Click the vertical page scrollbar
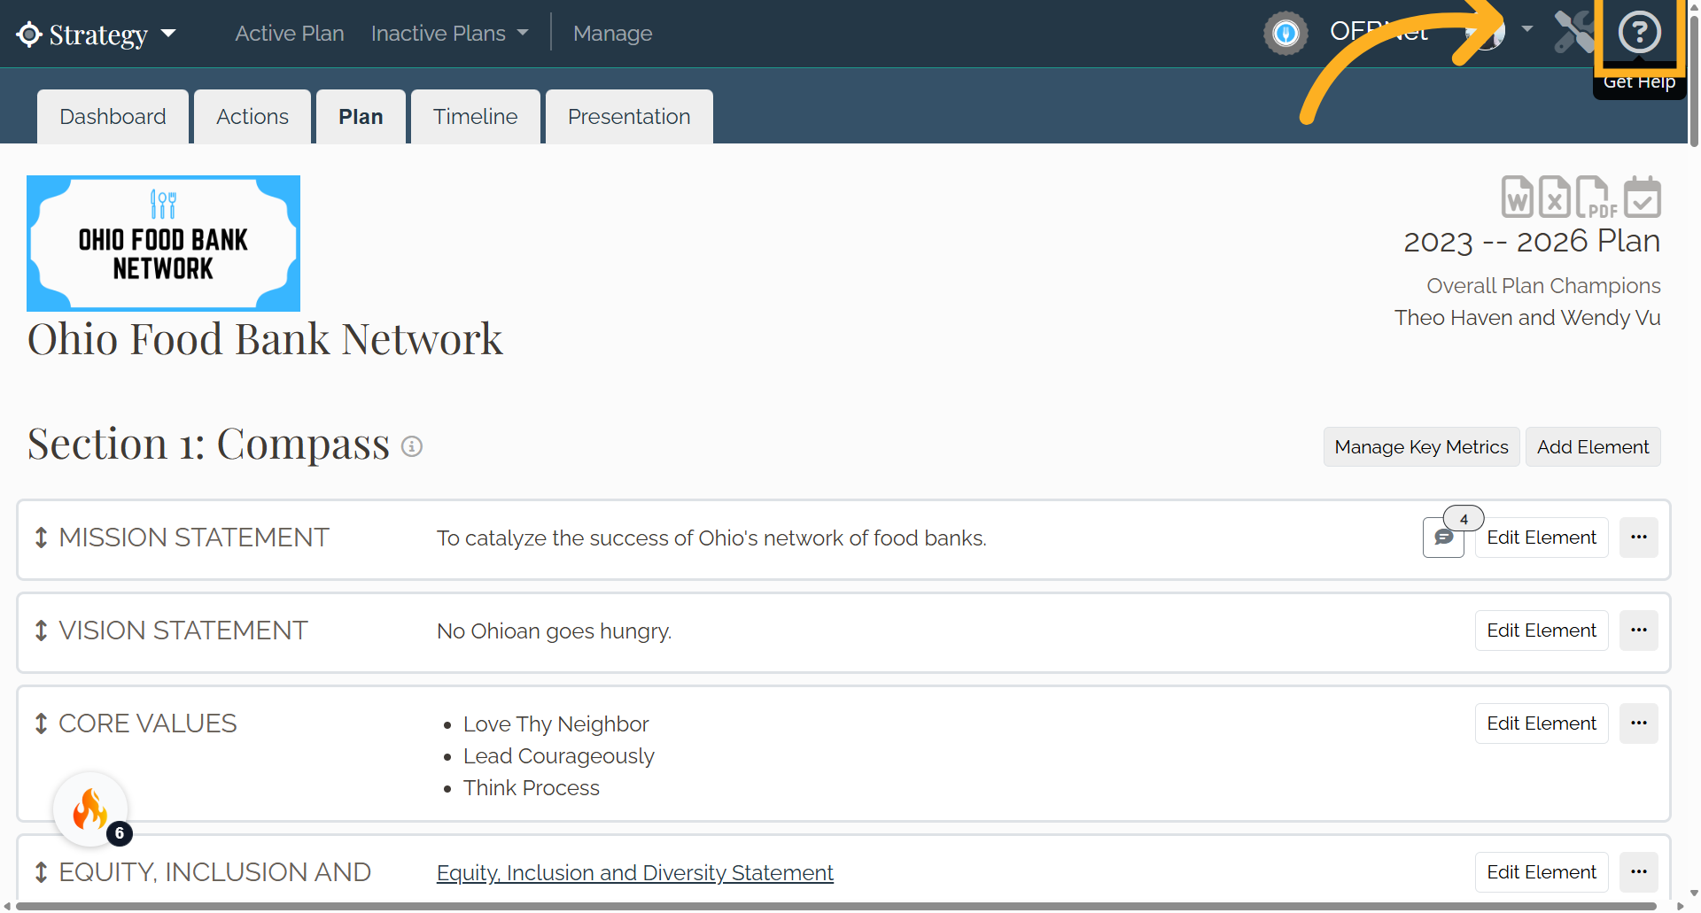 [x=1694, y=80]
